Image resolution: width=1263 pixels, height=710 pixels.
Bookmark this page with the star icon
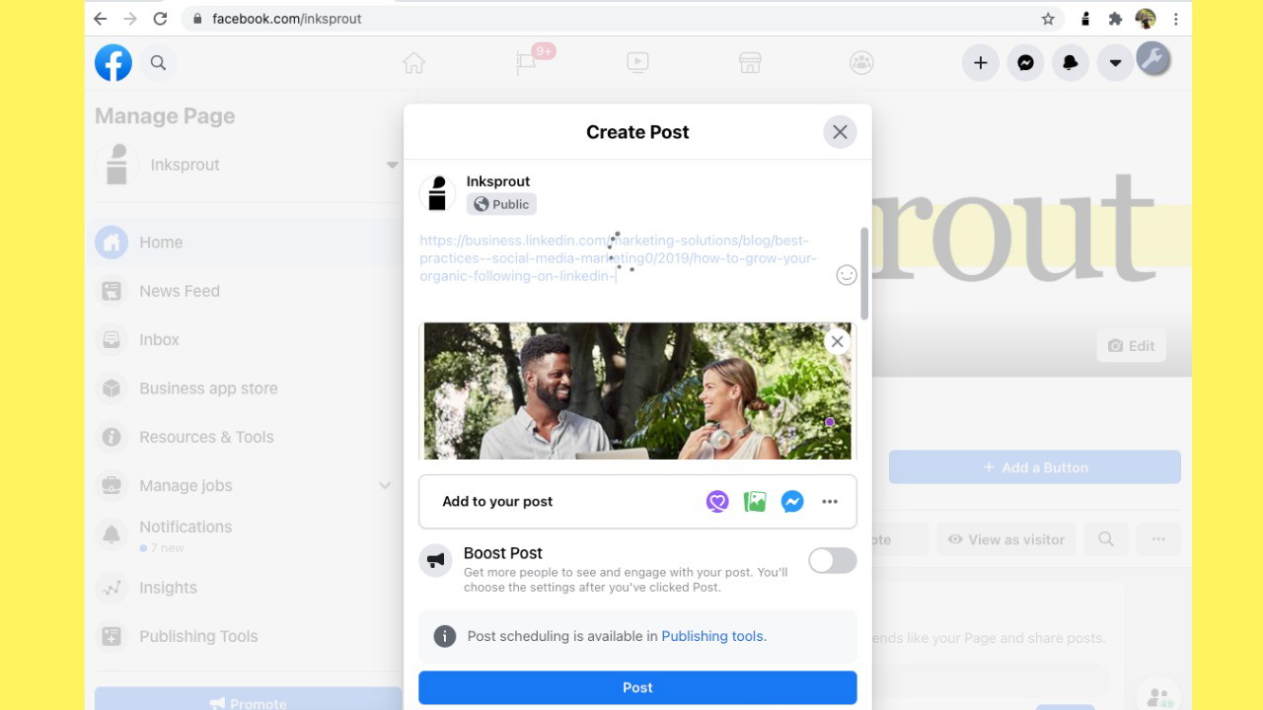click(x=1048, y=19)
